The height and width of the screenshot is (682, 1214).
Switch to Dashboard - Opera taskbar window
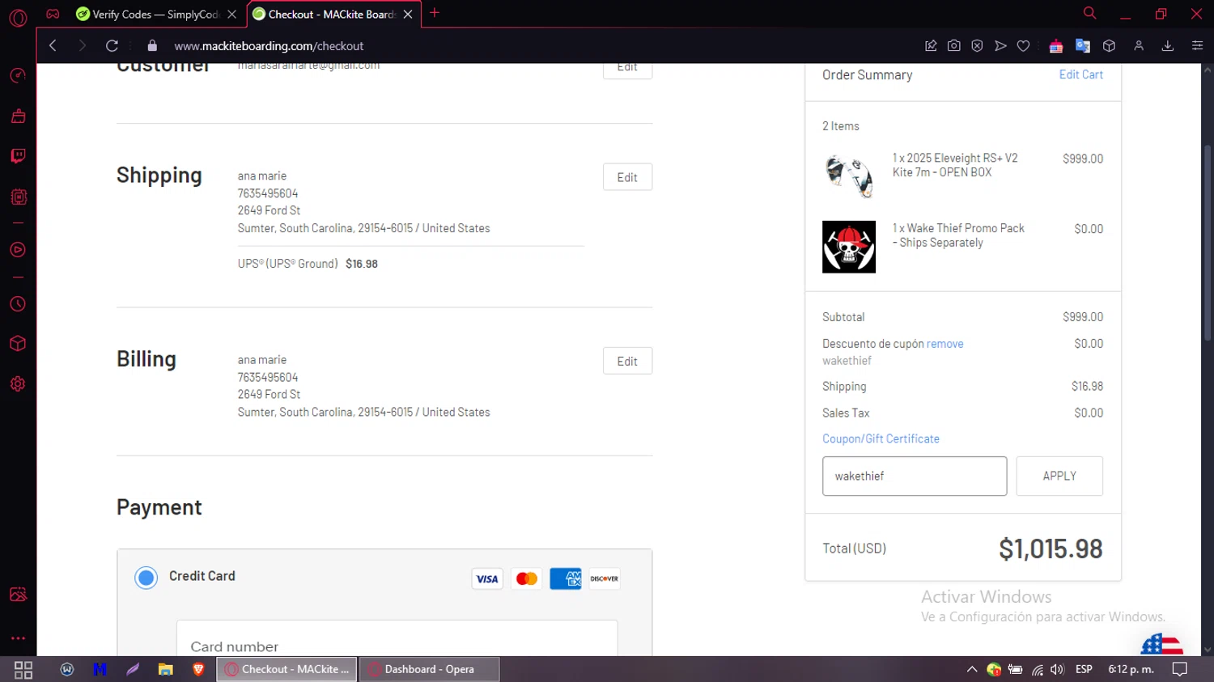pyautogui.click(x=429, y=669)
